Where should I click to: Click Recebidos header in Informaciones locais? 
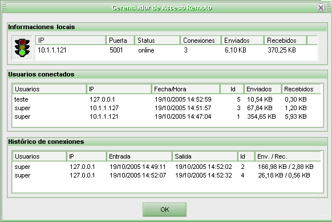click(285, 41)
